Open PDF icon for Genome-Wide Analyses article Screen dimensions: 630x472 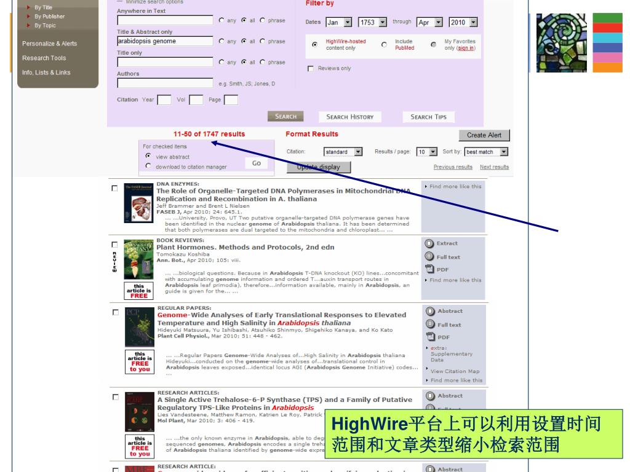pyautogui.click(x=430, y=337)
